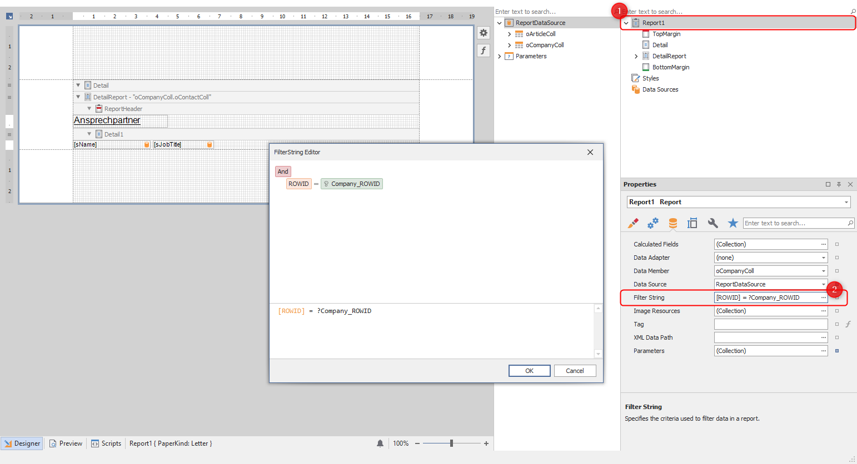Click the Tag property expression f icon
Screen dimensions: 857x464
(848, 324)
